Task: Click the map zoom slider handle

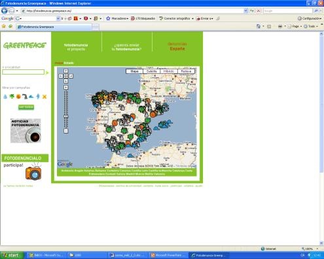Action: (66, 116)
